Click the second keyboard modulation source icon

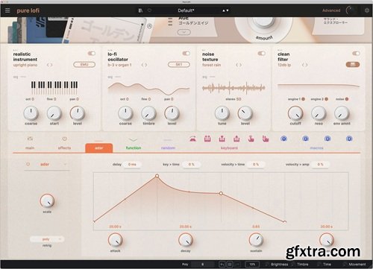[x=207, y=139]
